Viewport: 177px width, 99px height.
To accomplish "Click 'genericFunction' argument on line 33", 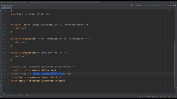I will [45, 70].
